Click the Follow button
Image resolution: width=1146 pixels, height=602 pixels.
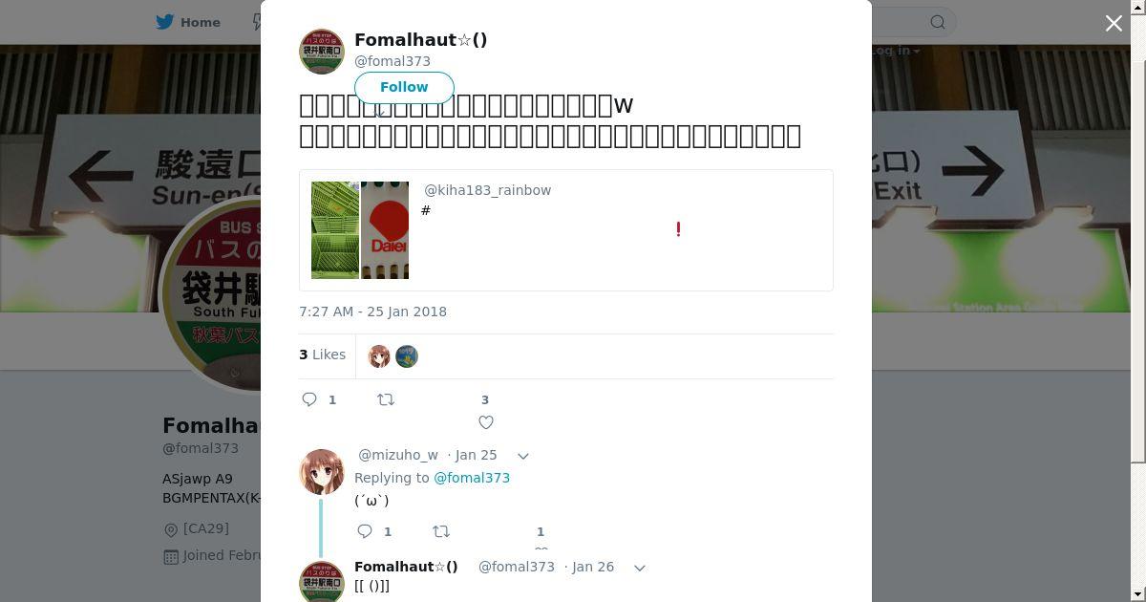pos(404,87)
